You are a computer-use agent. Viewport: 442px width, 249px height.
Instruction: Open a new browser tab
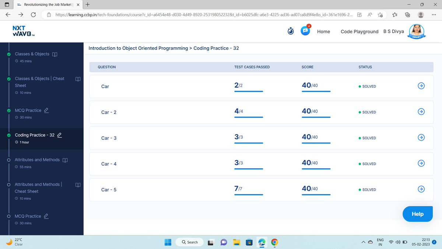(87, 4)
